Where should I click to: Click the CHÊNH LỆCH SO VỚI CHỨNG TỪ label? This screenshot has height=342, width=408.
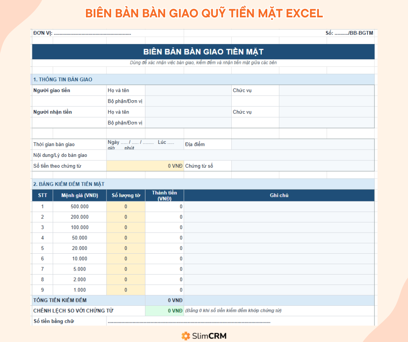(x=73, y=311)
